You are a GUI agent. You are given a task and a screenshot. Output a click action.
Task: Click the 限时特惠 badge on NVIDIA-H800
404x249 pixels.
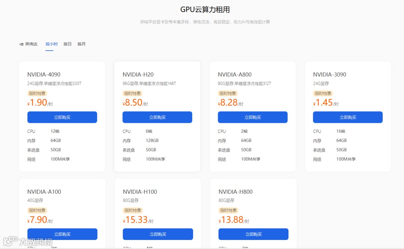[x=228, y=211]
